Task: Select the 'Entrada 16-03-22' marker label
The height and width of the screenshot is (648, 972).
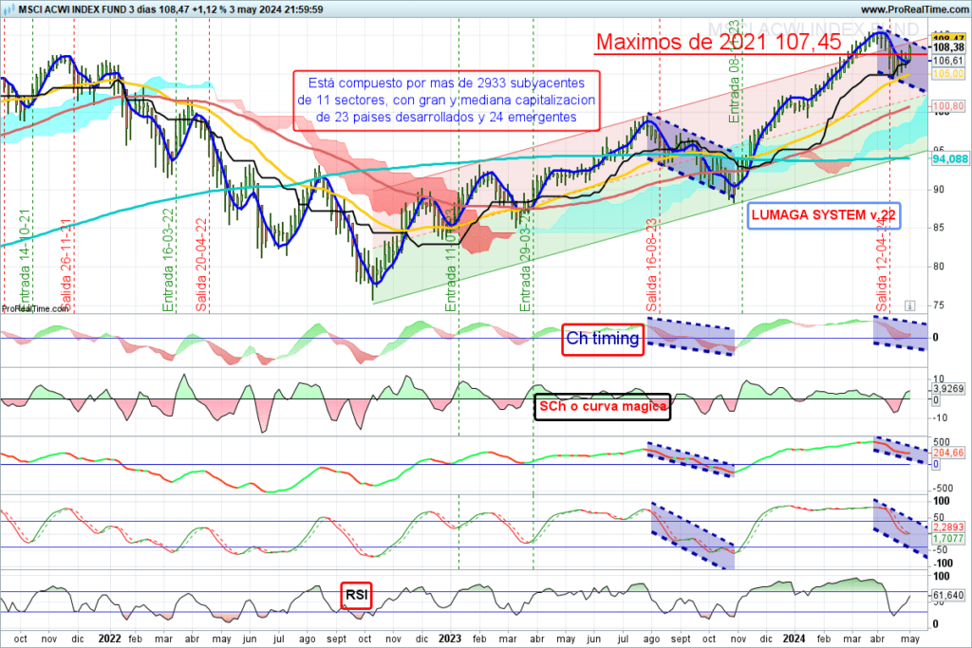Action: (168, 260)
